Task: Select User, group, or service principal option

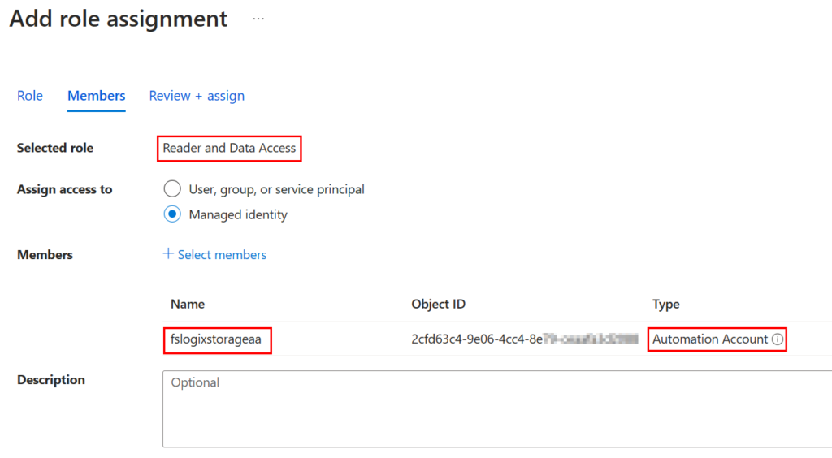Action: tap(172, 189)
